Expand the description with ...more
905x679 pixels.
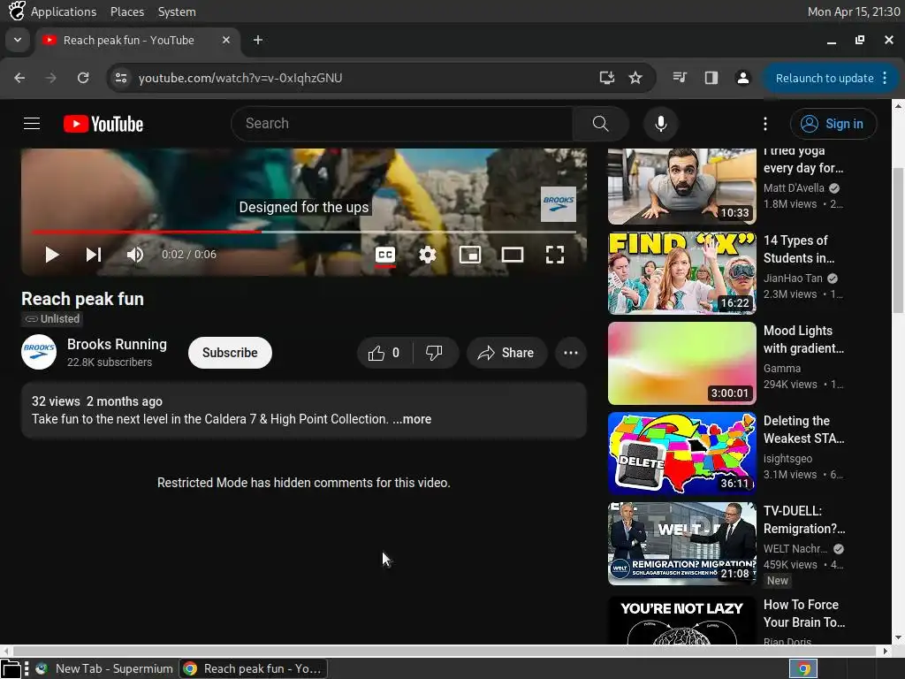(412, 419)
